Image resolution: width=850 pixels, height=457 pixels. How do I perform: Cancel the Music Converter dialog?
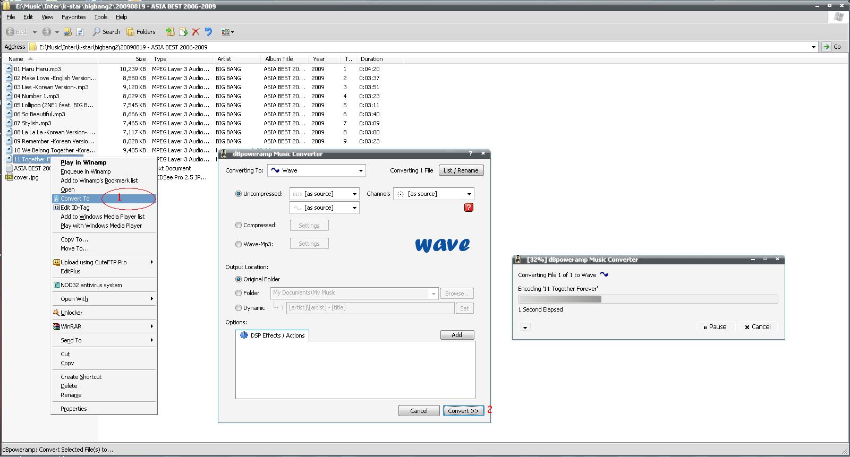pos(419,410)
